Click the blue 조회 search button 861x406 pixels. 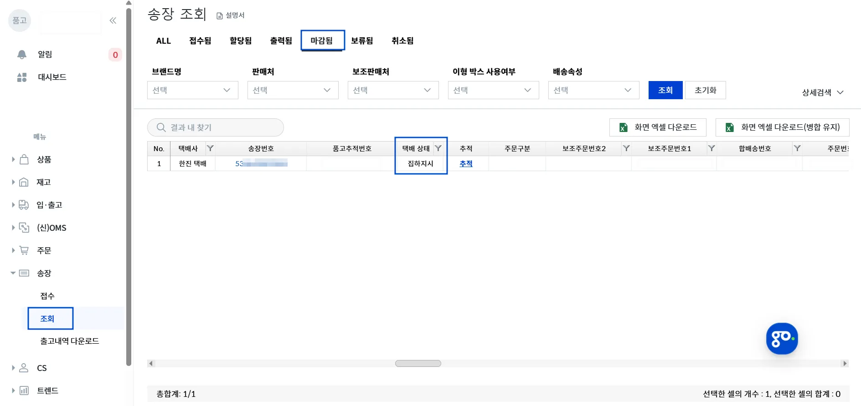click(665, 90)
